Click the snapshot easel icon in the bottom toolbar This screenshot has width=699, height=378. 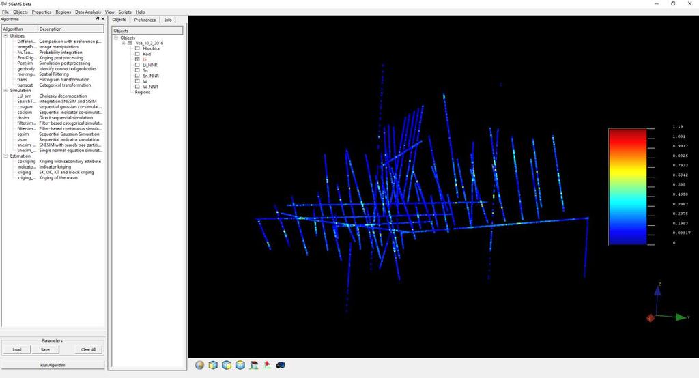click(254, 365)
